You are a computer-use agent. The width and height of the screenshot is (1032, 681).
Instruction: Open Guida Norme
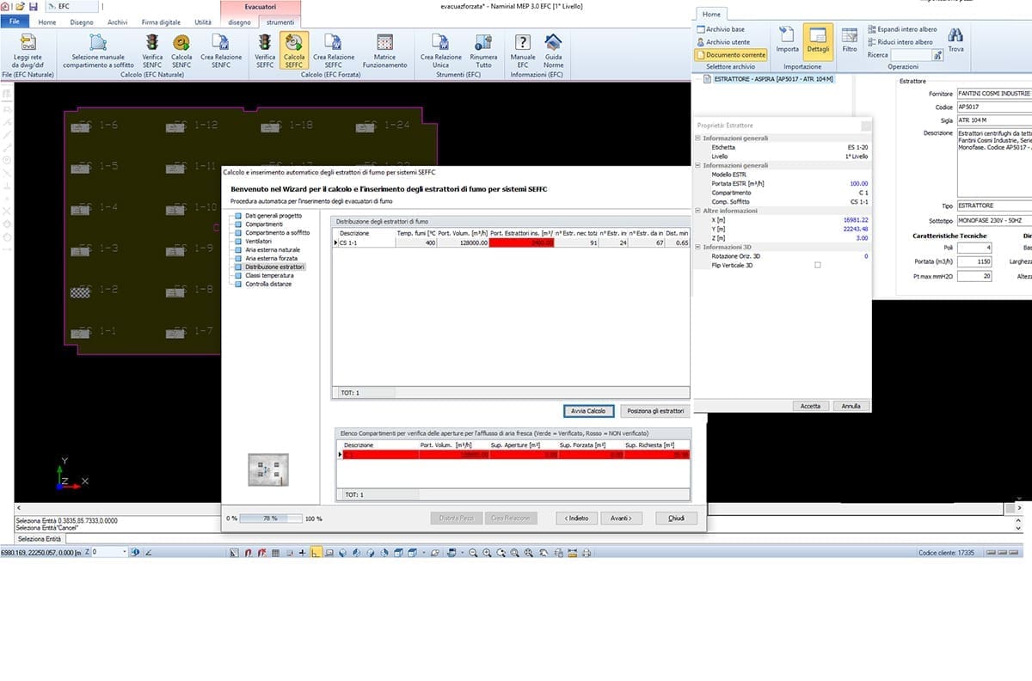553,52
